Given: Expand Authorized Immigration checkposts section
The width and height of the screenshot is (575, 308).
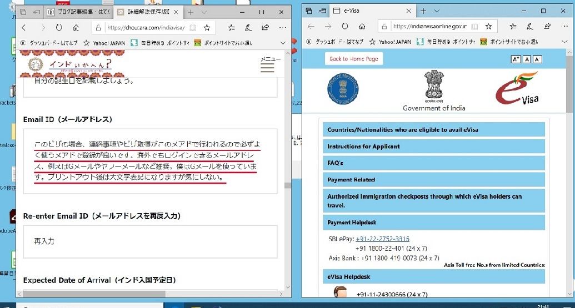Looking at the screenshot, I should 434,201.
